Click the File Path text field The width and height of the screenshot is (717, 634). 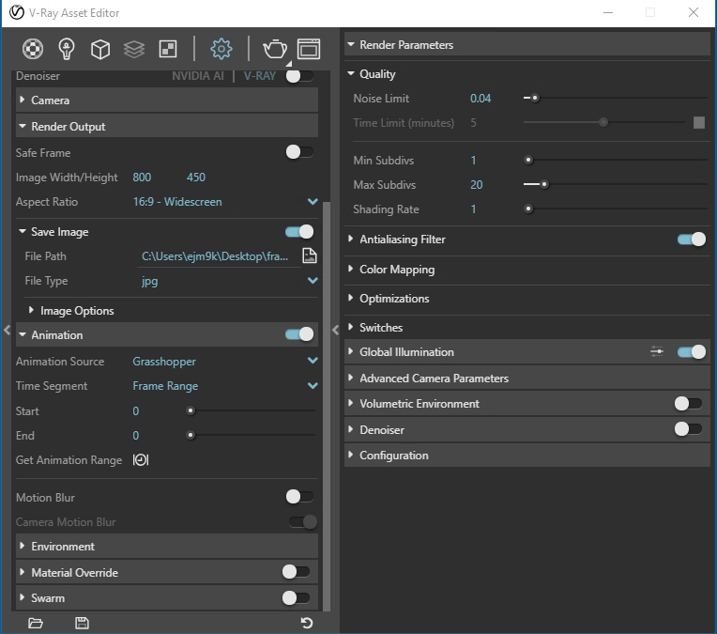[217, 256]
